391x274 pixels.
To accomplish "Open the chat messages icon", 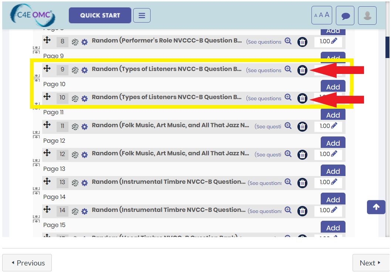I will click(345, 16).
